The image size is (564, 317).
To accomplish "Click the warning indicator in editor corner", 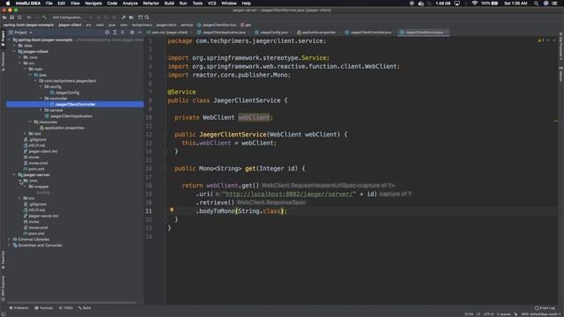I will [x=541, y=41].
